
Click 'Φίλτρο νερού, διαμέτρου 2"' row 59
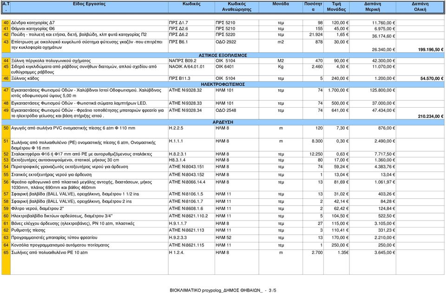coord(223,208)
